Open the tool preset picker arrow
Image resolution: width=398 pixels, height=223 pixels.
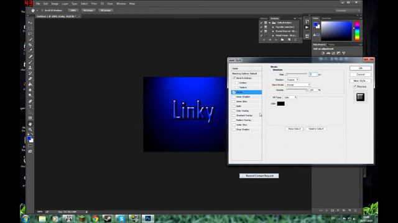[37, 11]
